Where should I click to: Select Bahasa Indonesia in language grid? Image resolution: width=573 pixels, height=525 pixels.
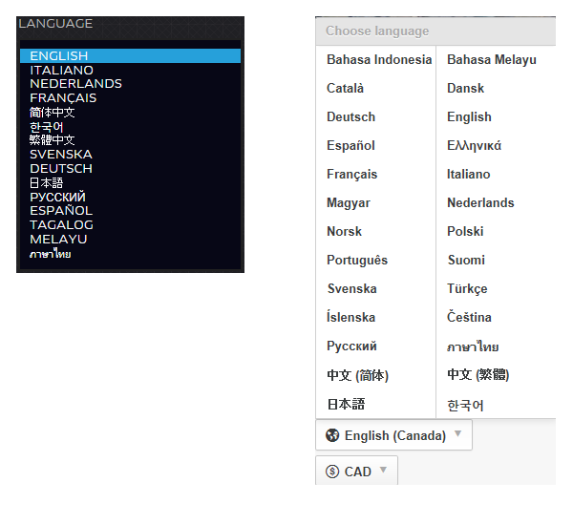(378, 59)
